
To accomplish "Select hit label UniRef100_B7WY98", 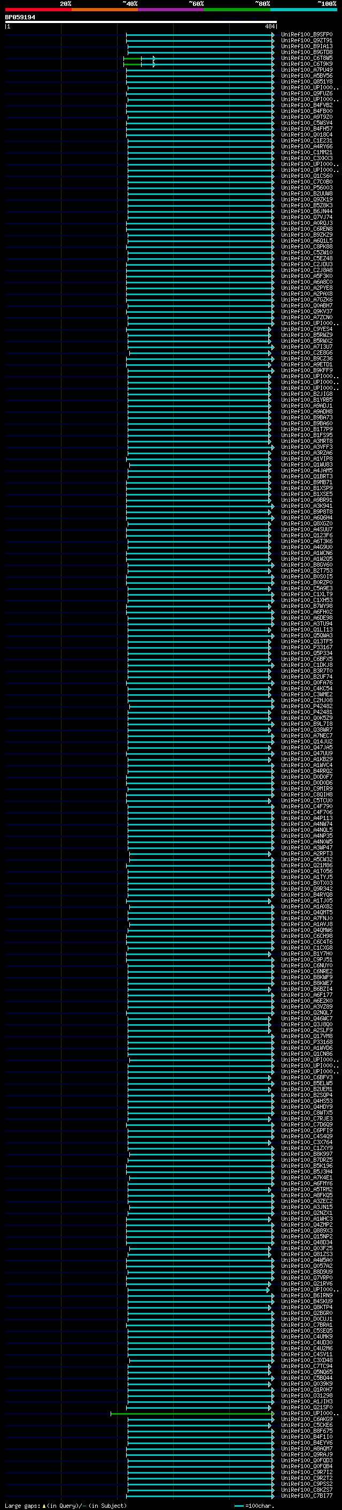I will [x=306, y=606].
